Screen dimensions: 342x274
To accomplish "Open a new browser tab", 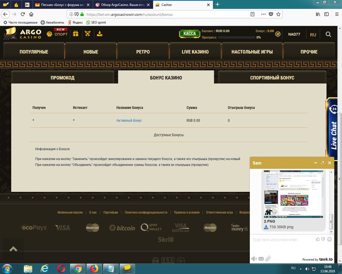I will tap(217, 4).
